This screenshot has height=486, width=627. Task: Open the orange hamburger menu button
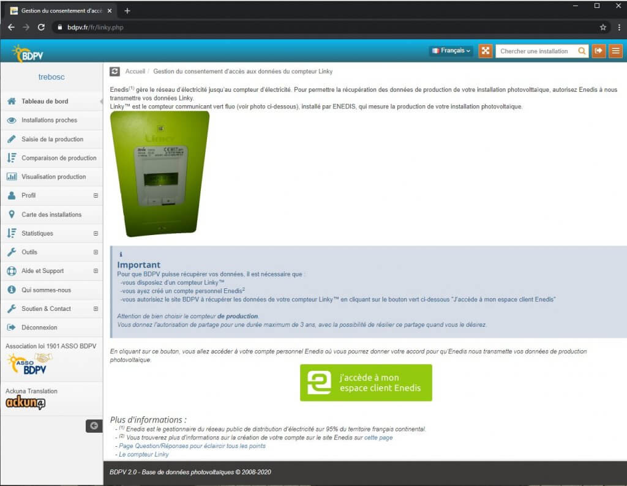[616, 51]
